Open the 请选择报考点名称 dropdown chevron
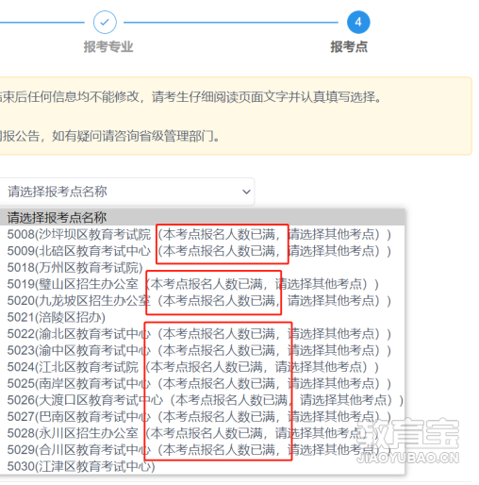Viewport: 479px width, 485px height. coord(247,192)
